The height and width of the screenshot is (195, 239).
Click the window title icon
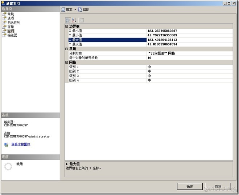coord(3,3)
